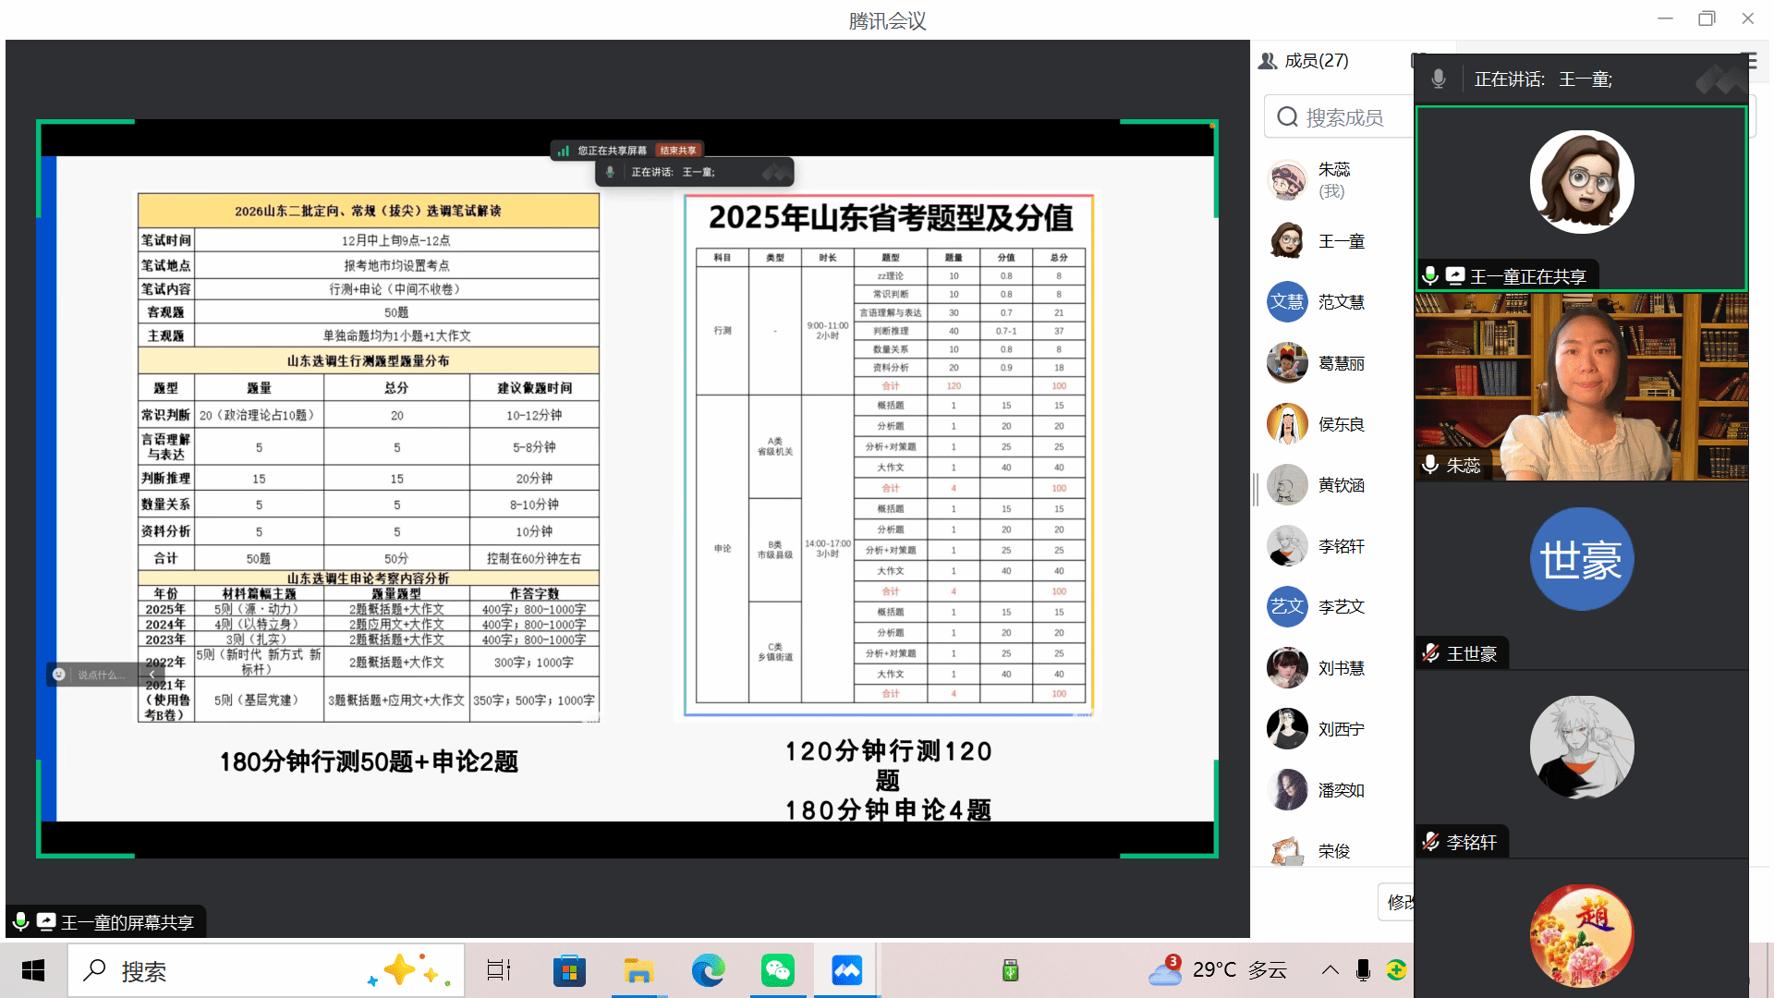Open Microsoft Store from taskbar
The width and height of the screenshot is (1774, 998).
pyautogui.click(x=569, y=970)
